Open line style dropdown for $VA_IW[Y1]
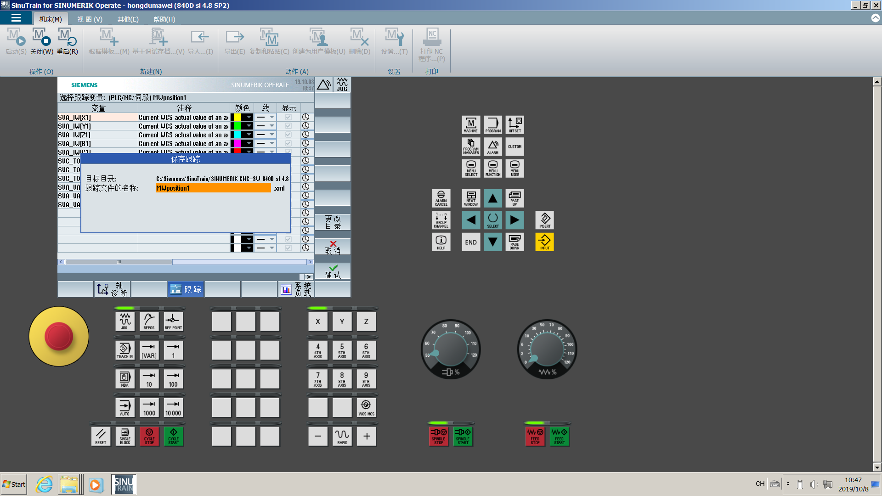 [x=271, y=126]
